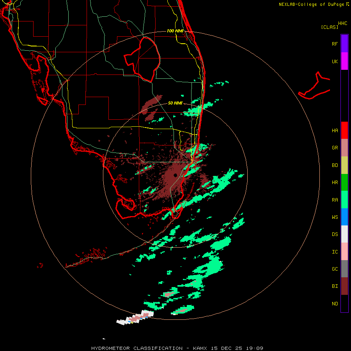This screenshot has height=351, width=351.
Task: Click the BI legend label
Action: [335, 286]
